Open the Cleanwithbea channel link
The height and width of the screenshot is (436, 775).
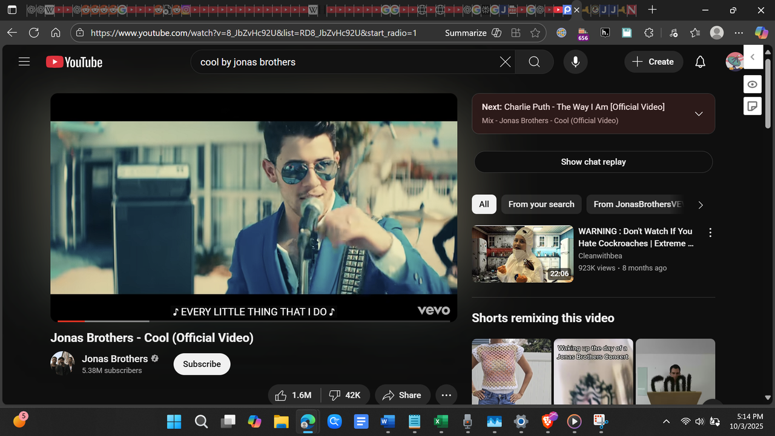click(605, 256)
